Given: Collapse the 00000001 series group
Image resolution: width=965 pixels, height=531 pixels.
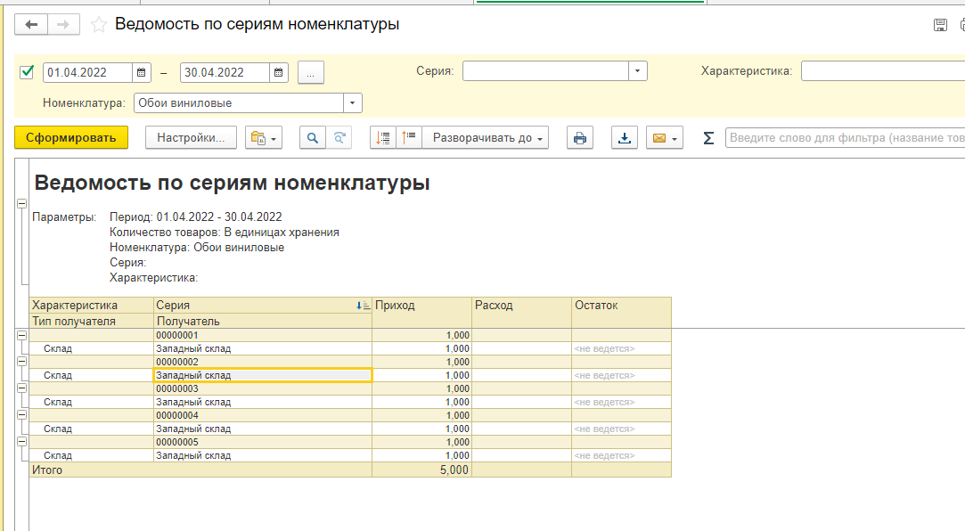Looking at the screenshot, I should click(x=21, y=335).
